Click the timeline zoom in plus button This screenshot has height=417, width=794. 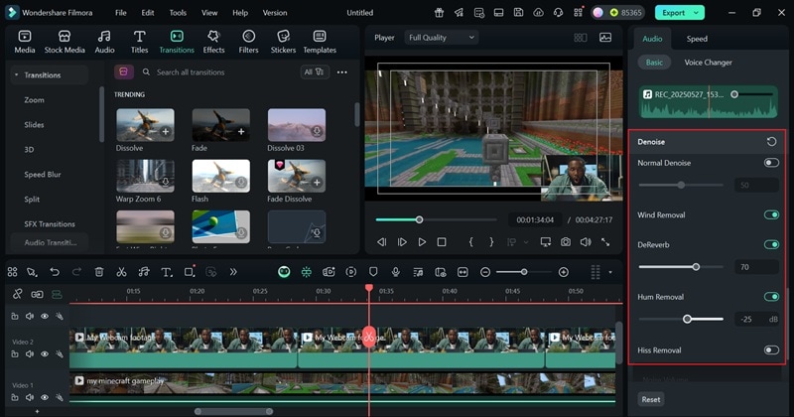pyautogui.click(x=563, y=272)
